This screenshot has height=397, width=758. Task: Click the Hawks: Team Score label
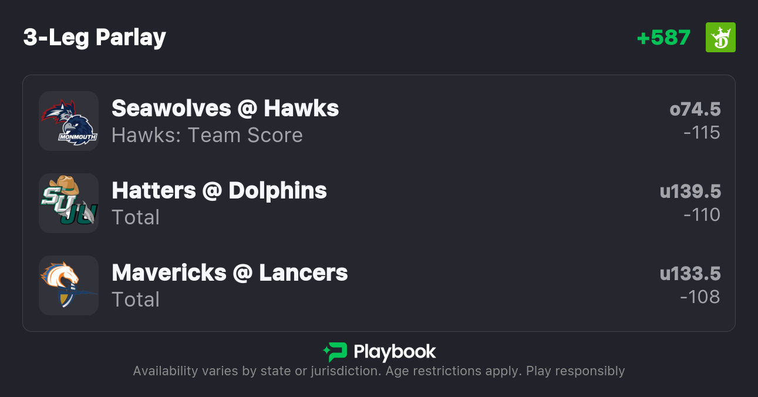207,135
